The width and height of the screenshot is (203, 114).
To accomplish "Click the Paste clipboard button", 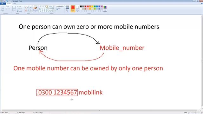I will (x=3, y=8).
